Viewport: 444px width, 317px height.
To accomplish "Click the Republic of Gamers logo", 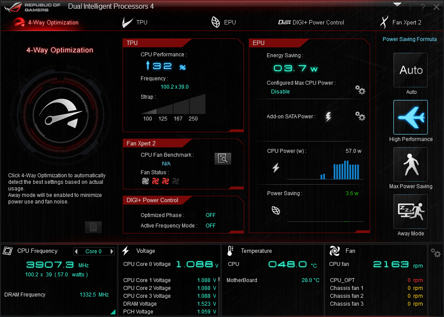I will (x=32, y=7).
